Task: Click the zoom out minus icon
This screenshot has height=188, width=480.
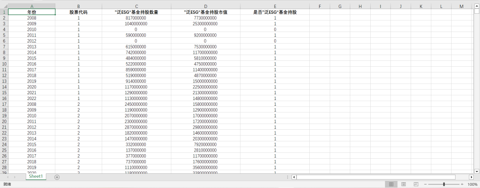Action: point(425,184)
